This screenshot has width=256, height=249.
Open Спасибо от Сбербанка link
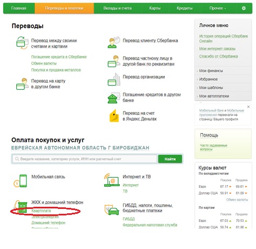[218, 56]
